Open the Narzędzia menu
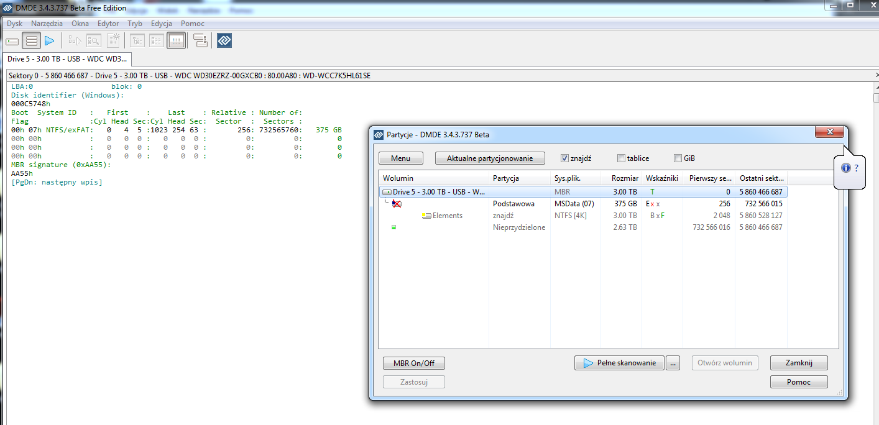 47,24
